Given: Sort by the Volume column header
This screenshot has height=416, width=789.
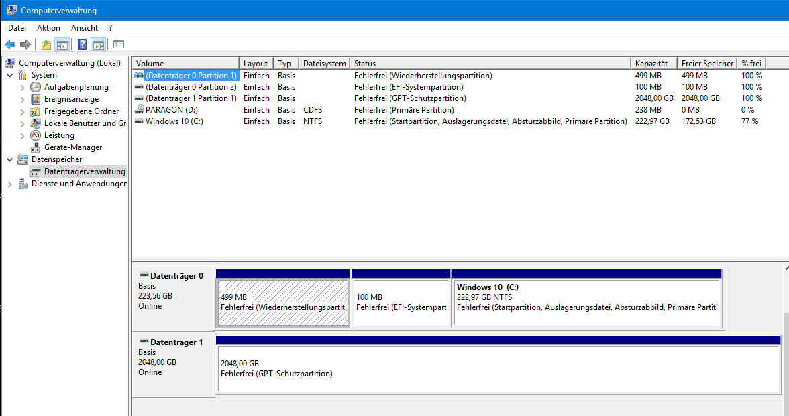Looking at the screenshot, I should [186, 63].
